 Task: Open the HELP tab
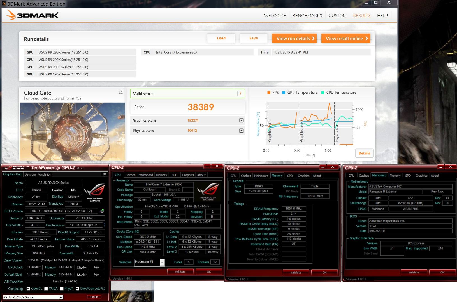[x=382, y=16]
